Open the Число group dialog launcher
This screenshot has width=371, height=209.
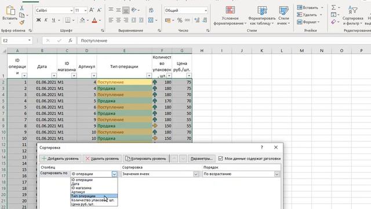click(208, 31)
